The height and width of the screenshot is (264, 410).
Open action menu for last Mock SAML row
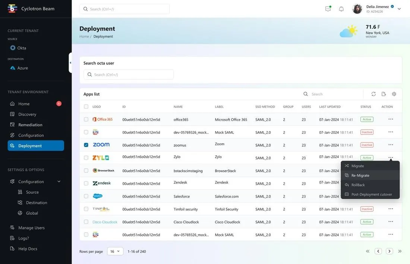point(391,234)
